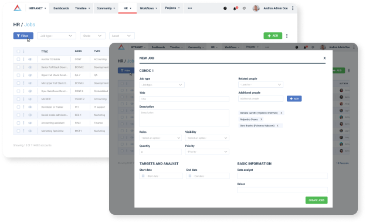Screen dimensions: 366x223
Task: Click the green CREATE JOBS button
Action: point(317,200)
